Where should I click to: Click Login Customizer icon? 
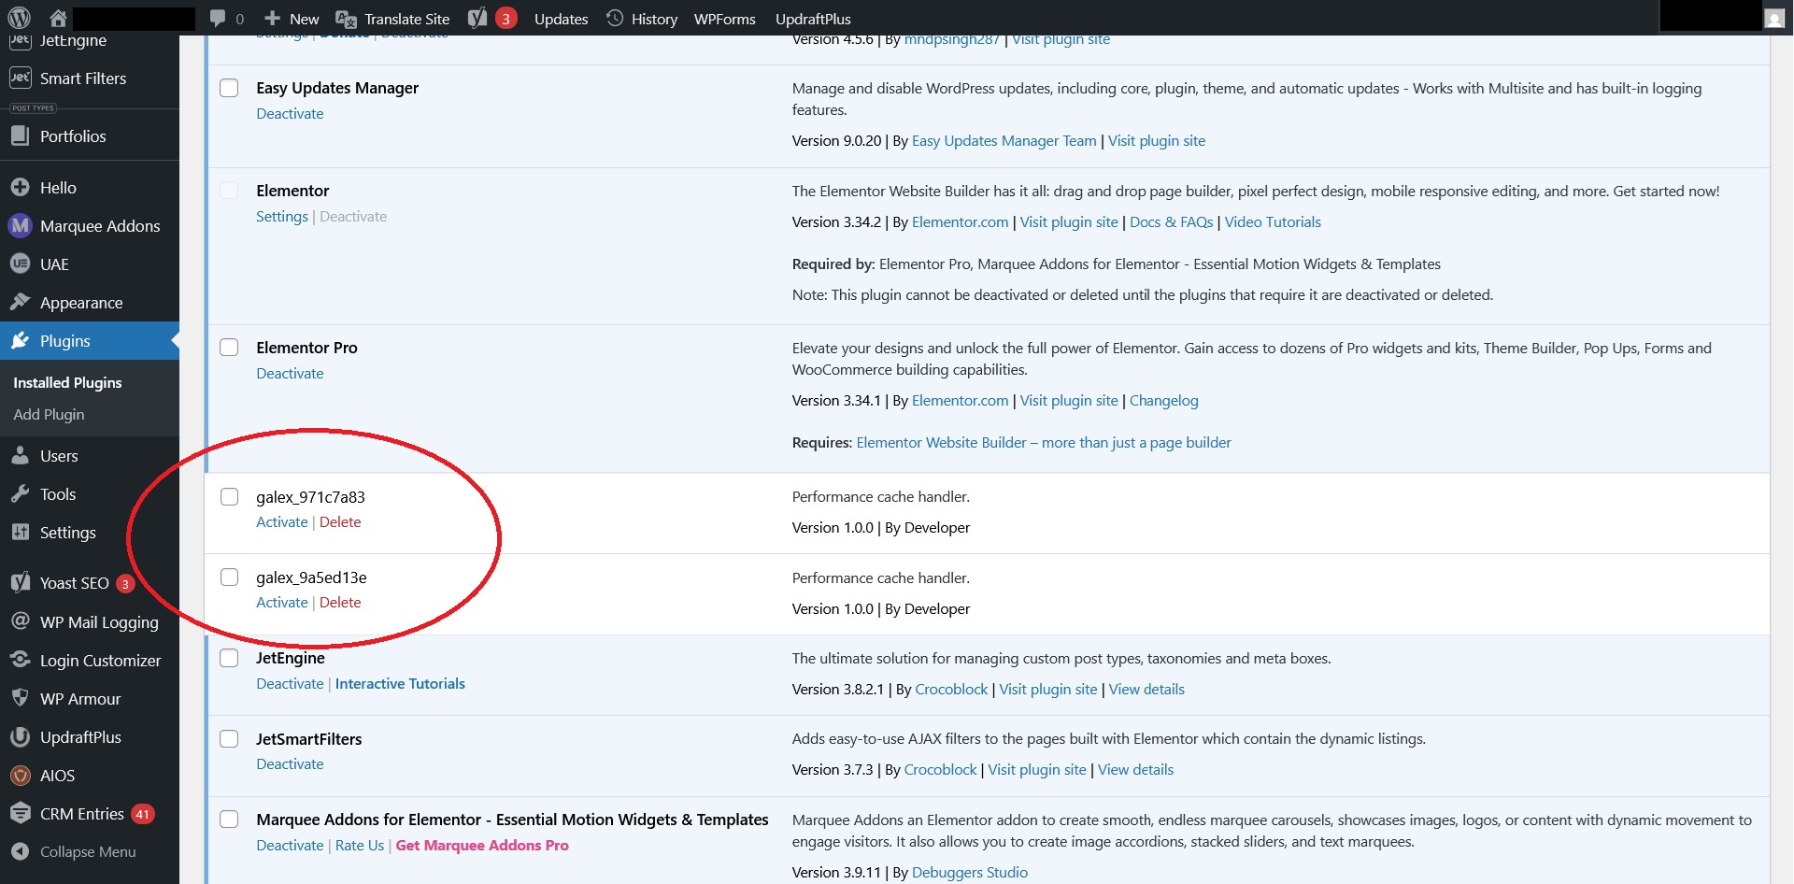coord(21,660)
